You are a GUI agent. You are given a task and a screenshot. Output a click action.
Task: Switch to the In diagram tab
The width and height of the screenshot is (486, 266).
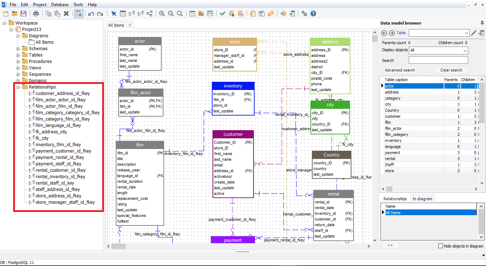[423, 199]
